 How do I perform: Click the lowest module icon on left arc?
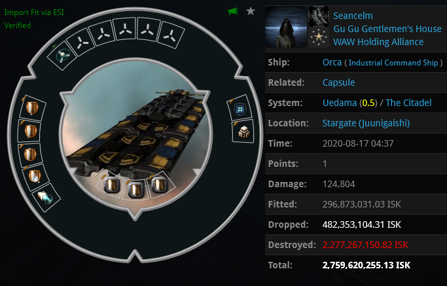tap(46, 197)
